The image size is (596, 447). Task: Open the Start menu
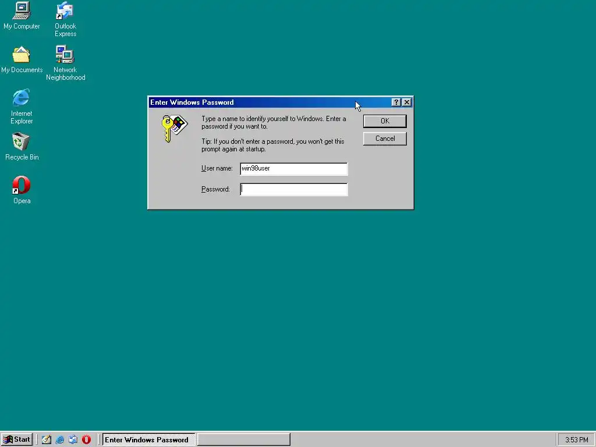17,439
